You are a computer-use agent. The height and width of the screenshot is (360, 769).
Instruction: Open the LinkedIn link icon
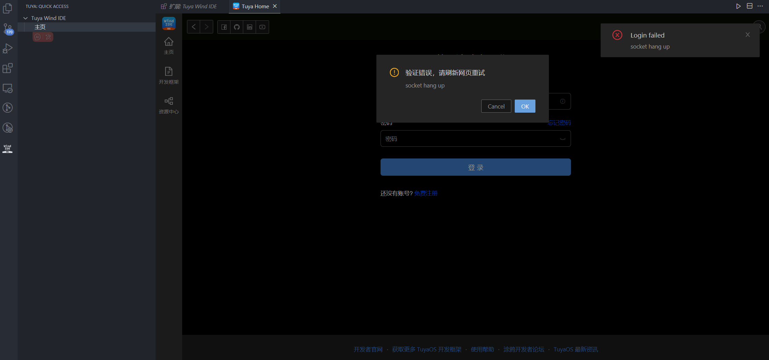point(249,27)
